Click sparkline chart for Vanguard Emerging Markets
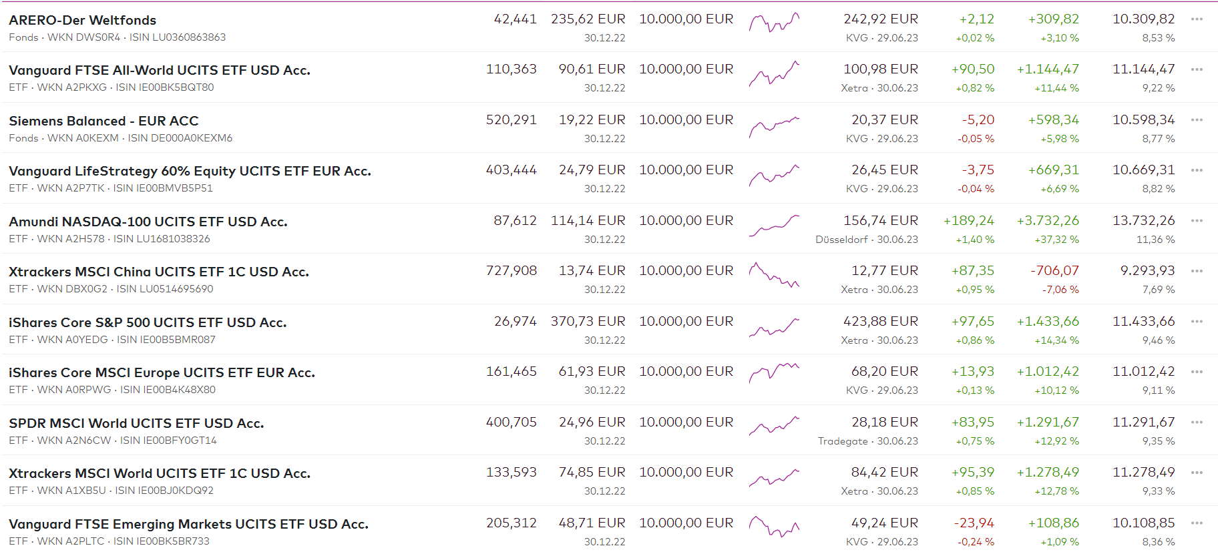The width and height of the screenshot is (1218, 554). click(x=774, y=527)
